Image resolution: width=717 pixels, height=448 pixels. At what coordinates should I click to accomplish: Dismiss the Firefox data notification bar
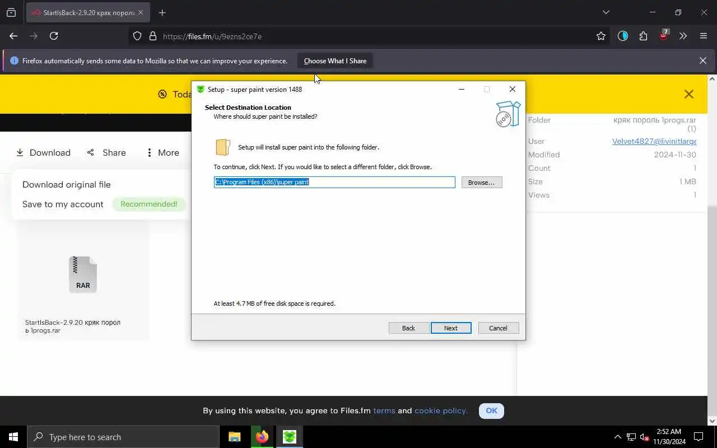click(703, 60)
